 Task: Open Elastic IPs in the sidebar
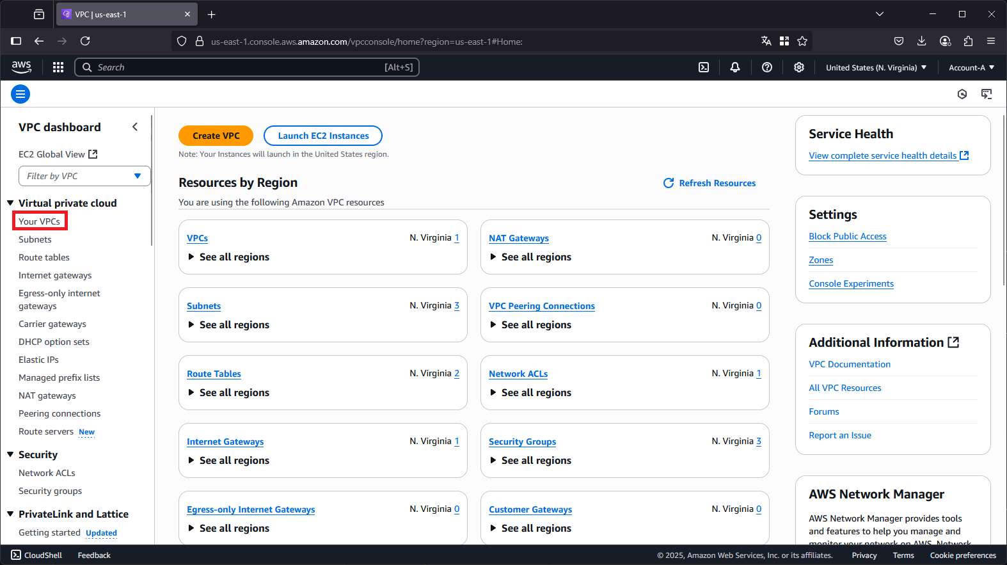coord(38,360)
